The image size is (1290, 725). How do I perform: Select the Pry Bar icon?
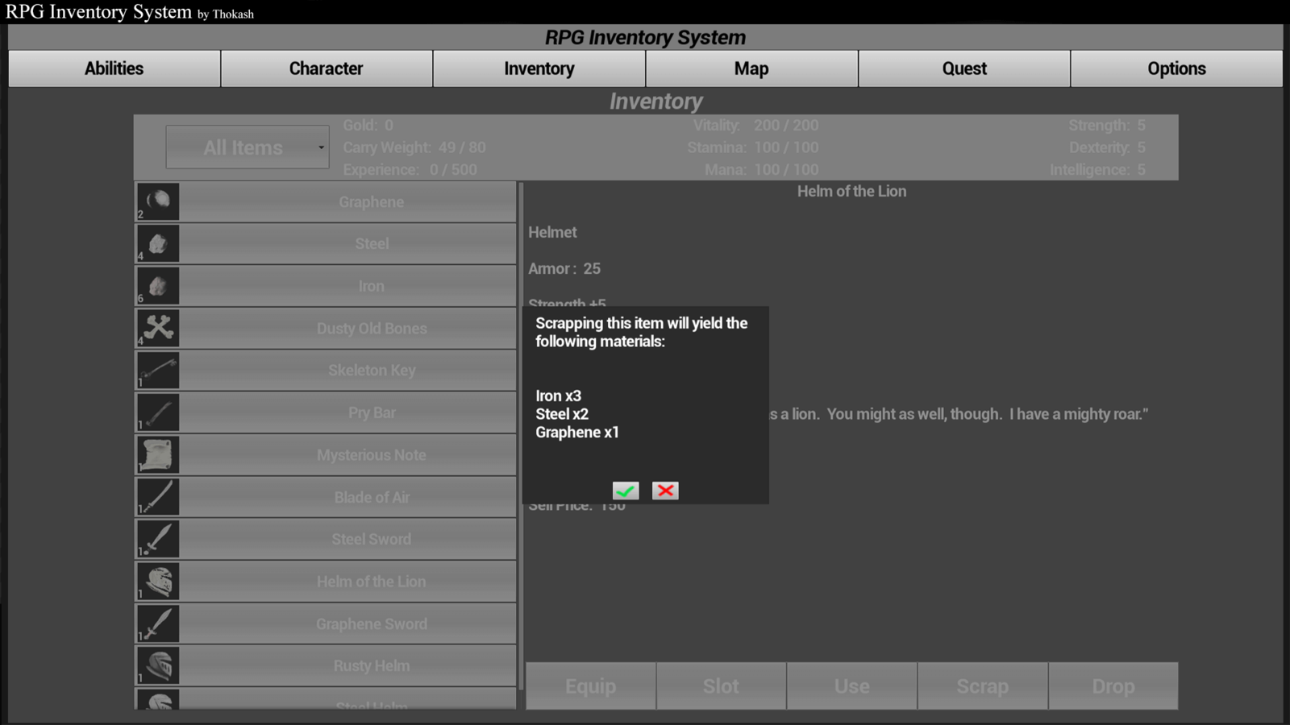pyautogui.click(x=157, y=411)
